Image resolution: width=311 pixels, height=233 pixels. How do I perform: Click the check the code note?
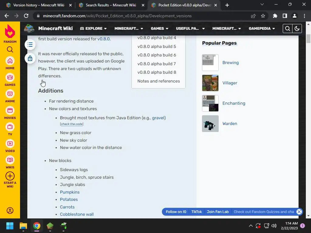coord(72,124)
